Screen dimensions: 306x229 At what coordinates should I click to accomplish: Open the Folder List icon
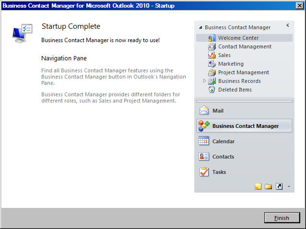pos(268,186)
